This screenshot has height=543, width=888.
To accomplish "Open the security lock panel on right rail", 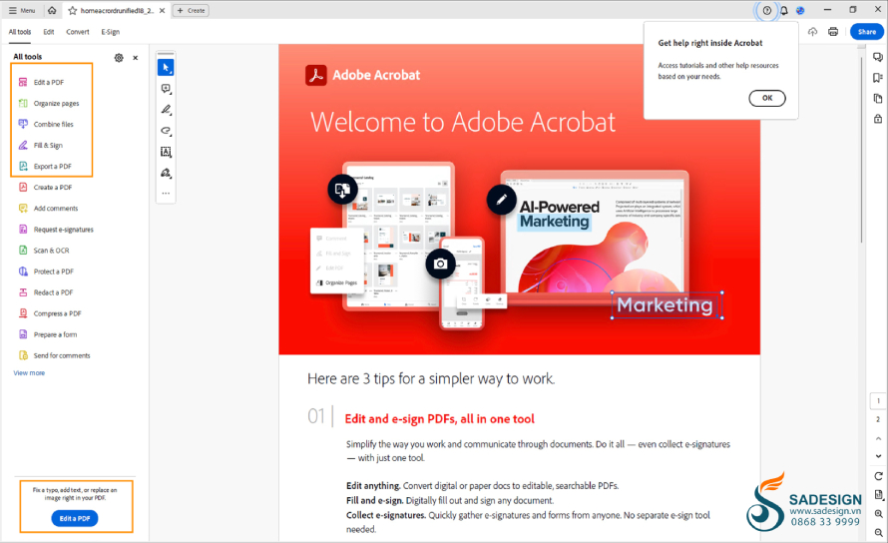I will (x=878, y=119).
